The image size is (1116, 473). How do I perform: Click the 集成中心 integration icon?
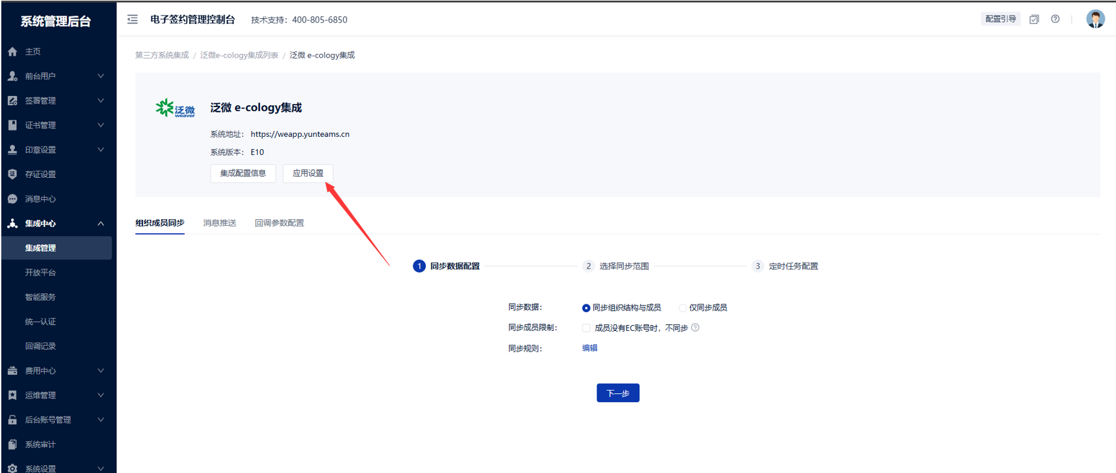(12, 223)
